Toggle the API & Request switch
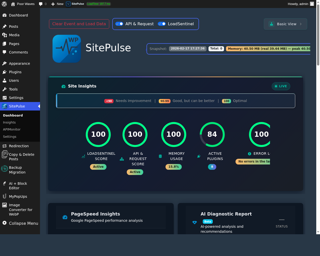The height and width of the screenshot is (256, 320). (119, 24)
